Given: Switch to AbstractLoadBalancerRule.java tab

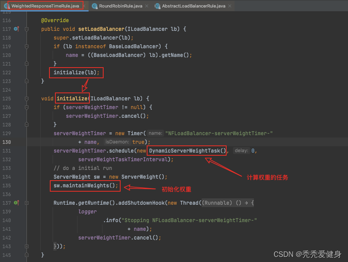Looking at the screenshot, I should [x=193, y=6].
